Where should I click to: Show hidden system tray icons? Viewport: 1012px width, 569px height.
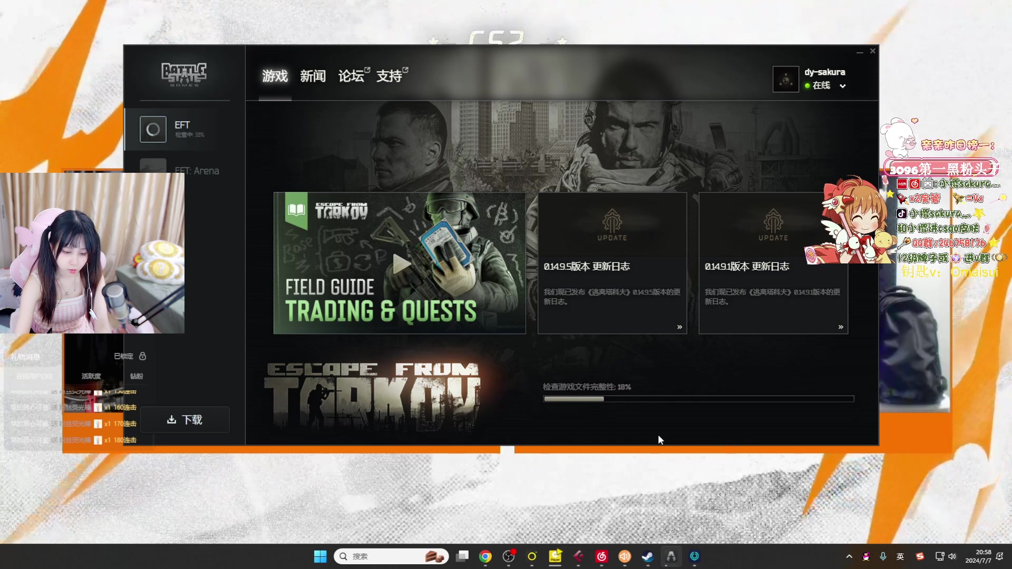[x=849, y=556]
